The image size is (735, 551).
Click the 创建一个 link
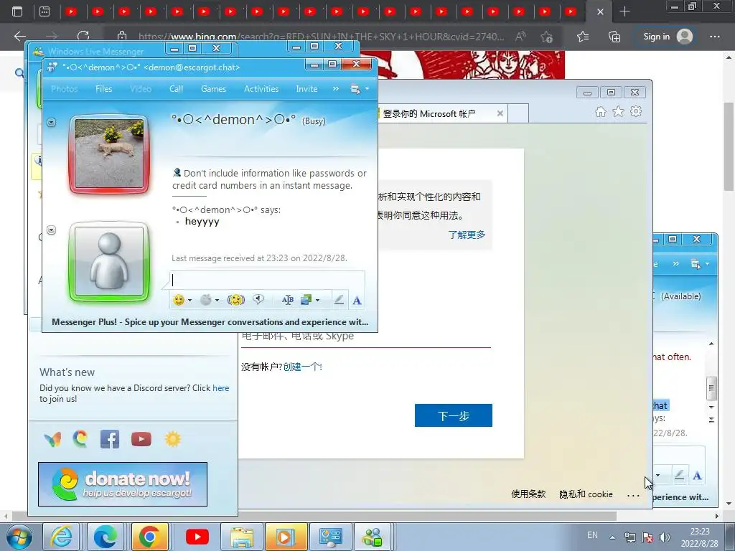coord(302,367)
